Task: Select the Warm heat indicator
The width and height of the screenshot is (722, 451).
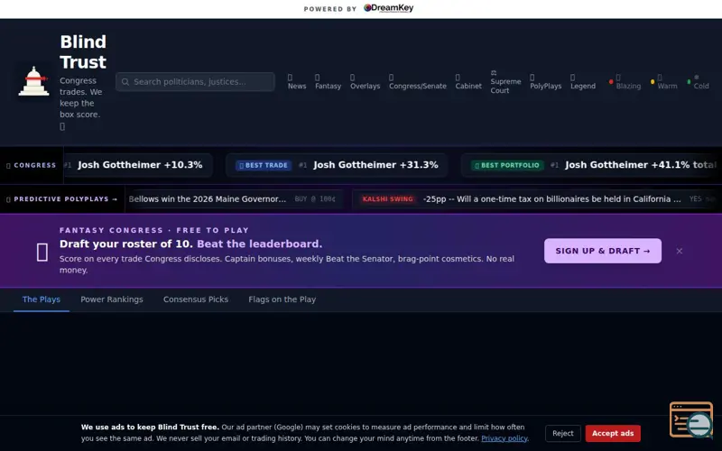Action: tap(663, 82)
